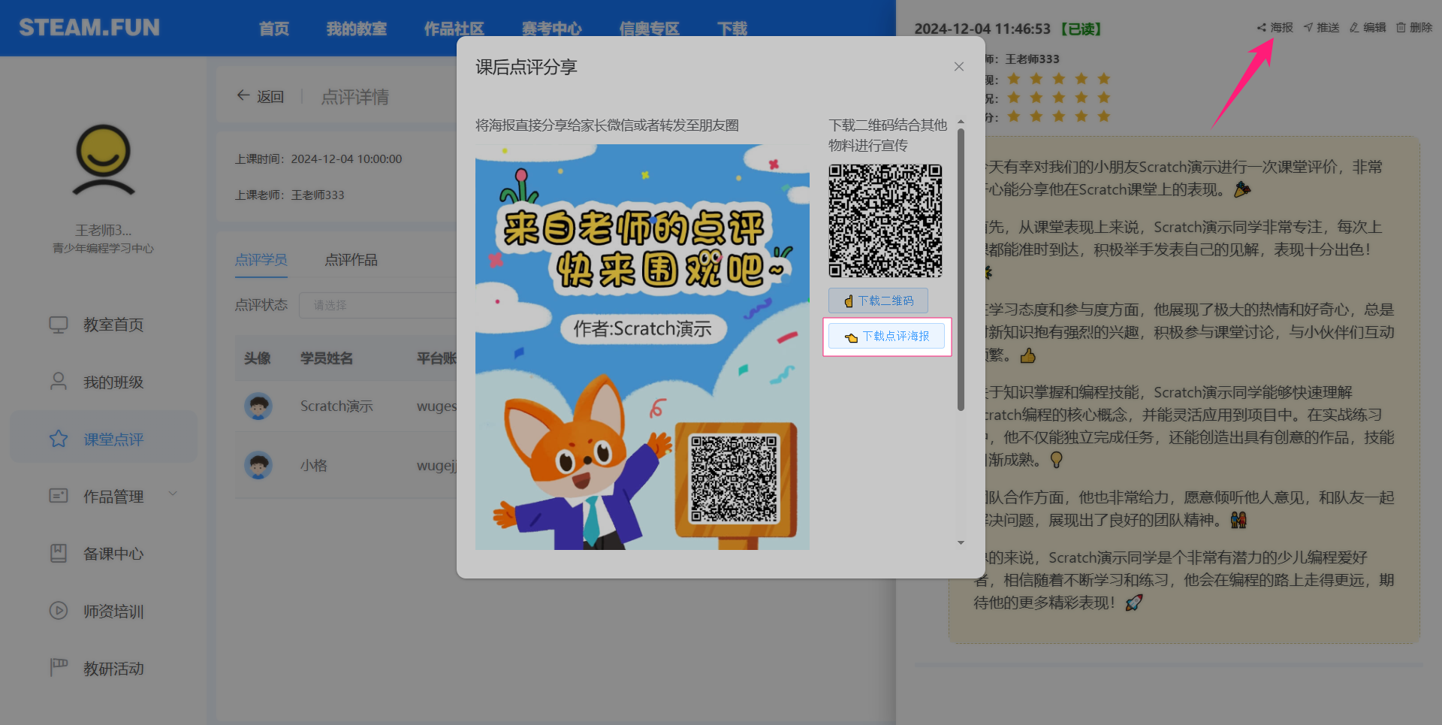Viewport: 1442px width, 725px height.
Task: Click the 上课时间 2024-12-04 10:00:00 value
Action: (x=346, y=159)
